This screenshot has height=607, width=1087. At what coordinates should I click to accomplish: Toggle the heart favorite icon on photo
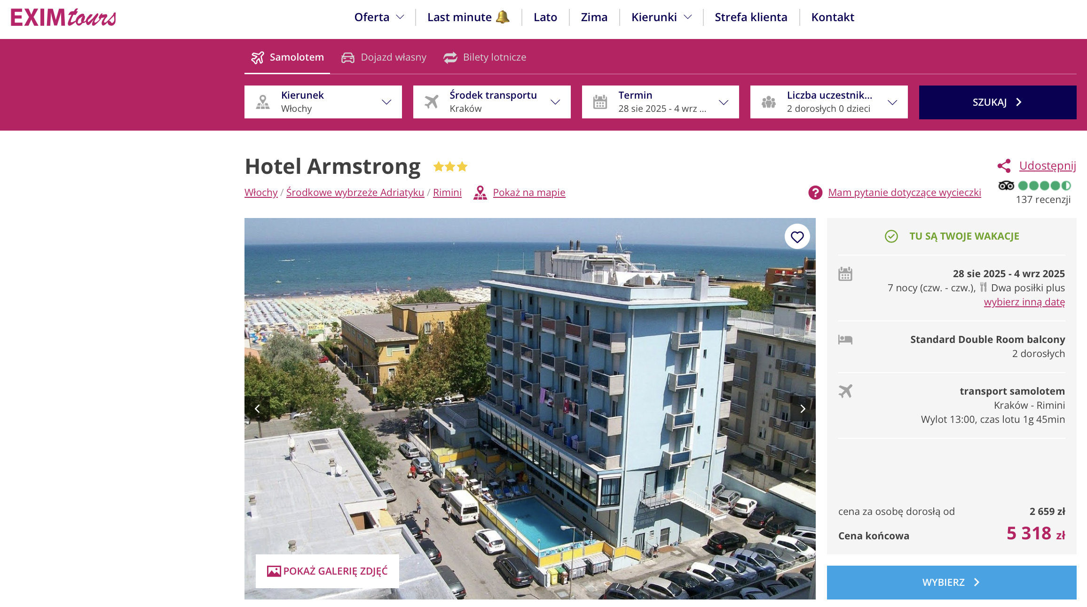click(797, 237)
